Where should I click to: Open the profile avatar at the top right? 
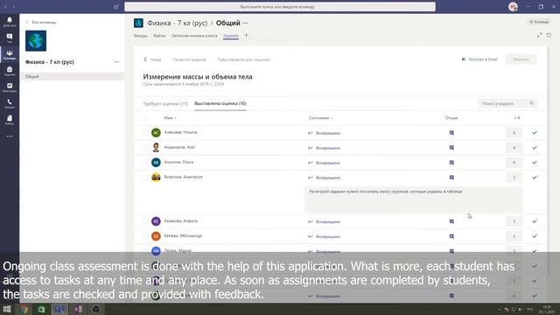513,7
